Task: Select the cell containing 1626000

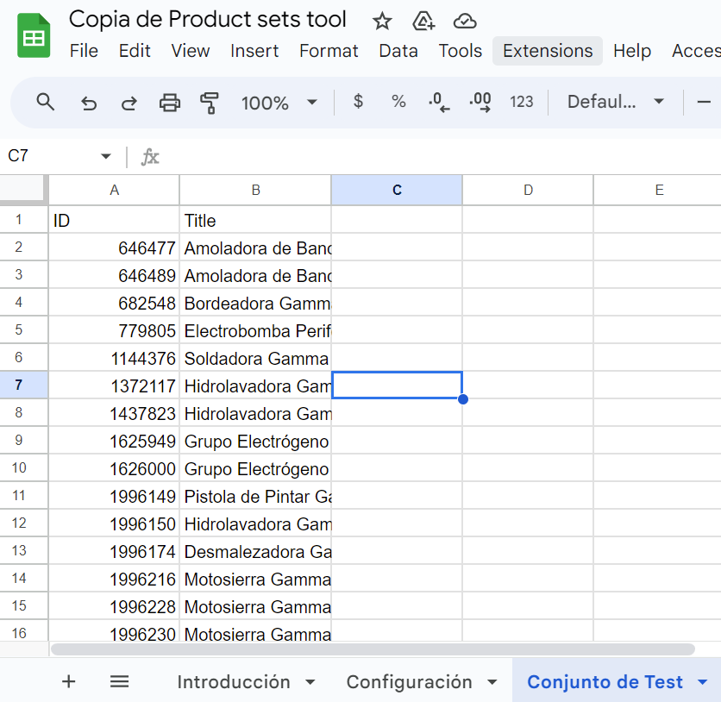Action: click(114, 468)
